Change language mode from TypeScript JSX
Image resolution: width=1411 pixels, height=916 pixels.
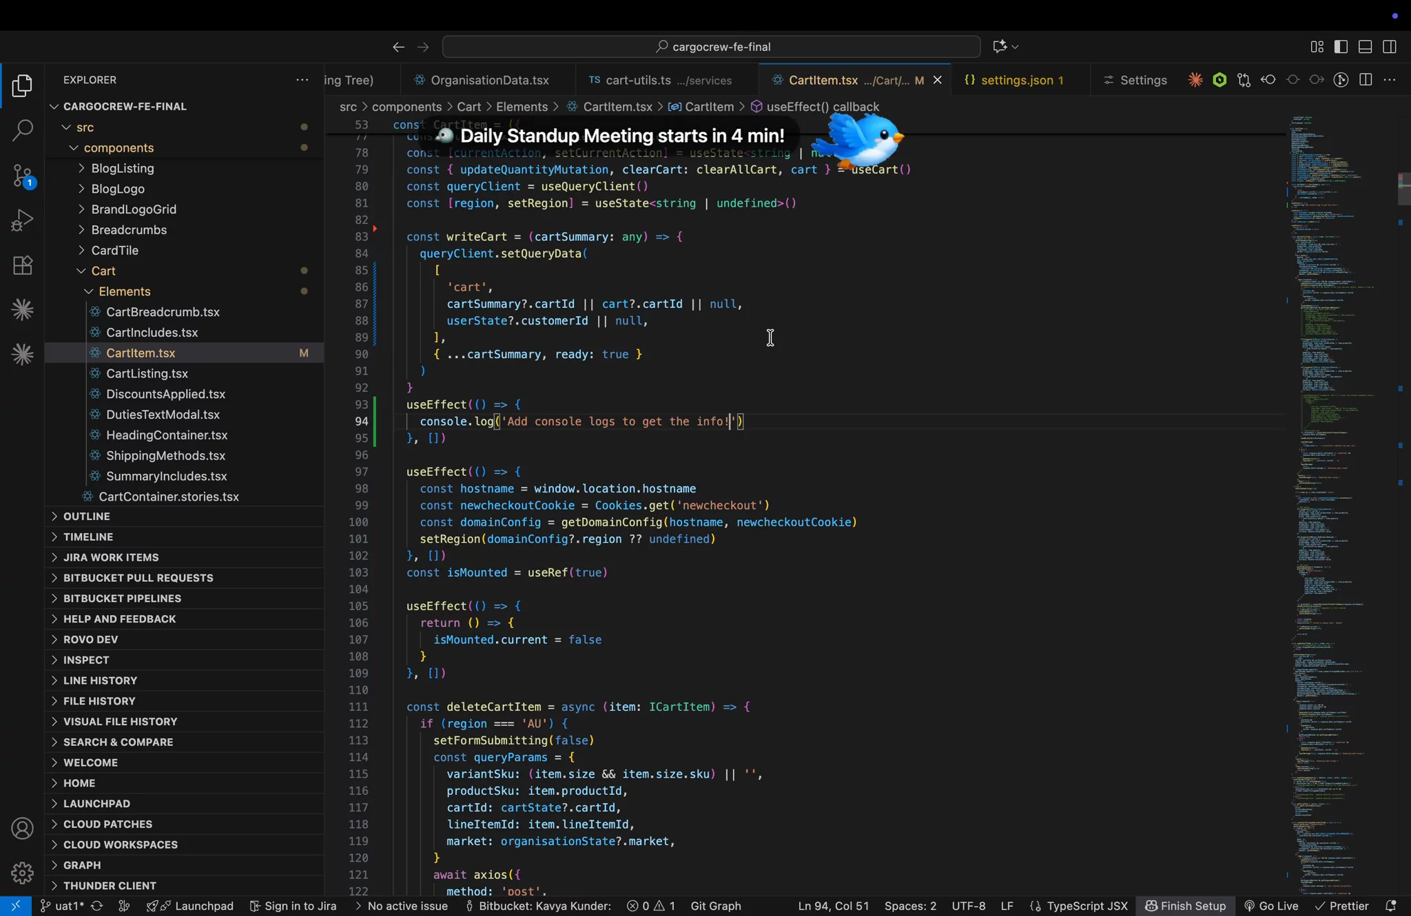(1087, 906)
